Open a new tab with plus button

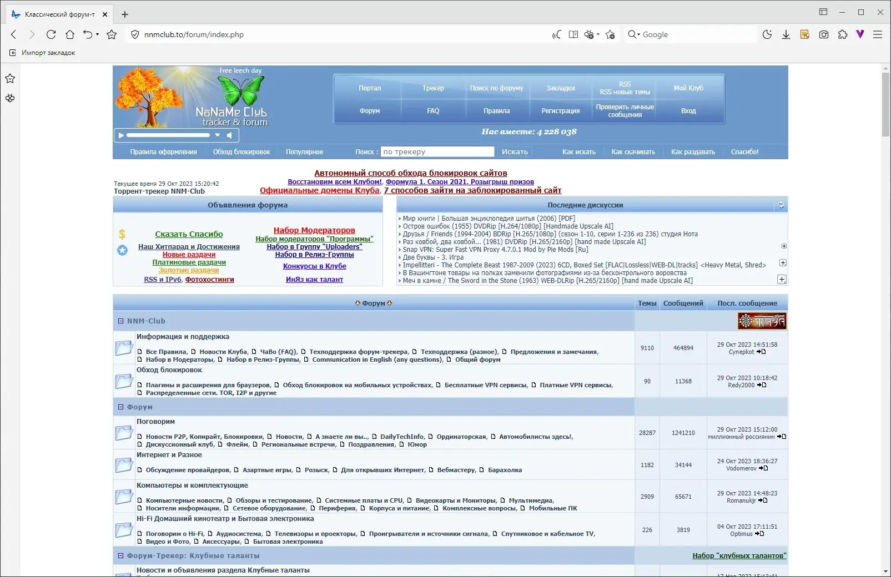pyautogui.click(x=125, y=14)
